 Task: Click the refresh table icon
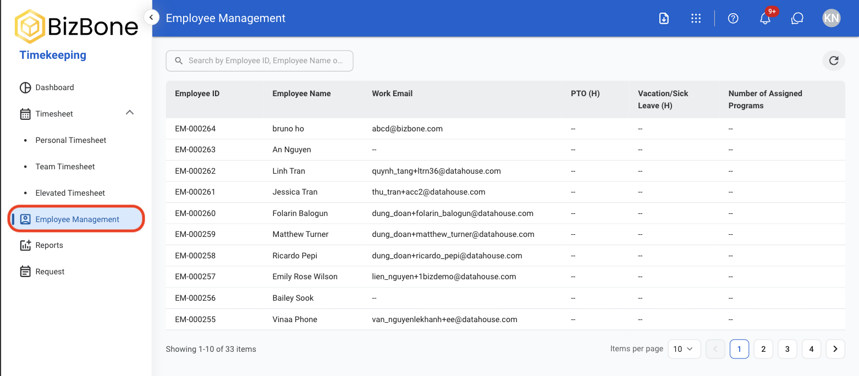[x=834, y=60]
